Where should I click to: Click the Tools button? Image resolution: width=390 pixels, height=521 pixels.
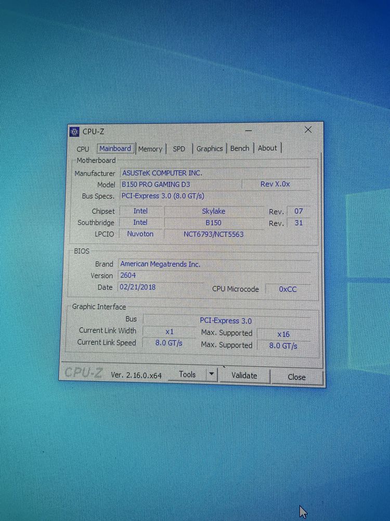click(x=187, y=375)
